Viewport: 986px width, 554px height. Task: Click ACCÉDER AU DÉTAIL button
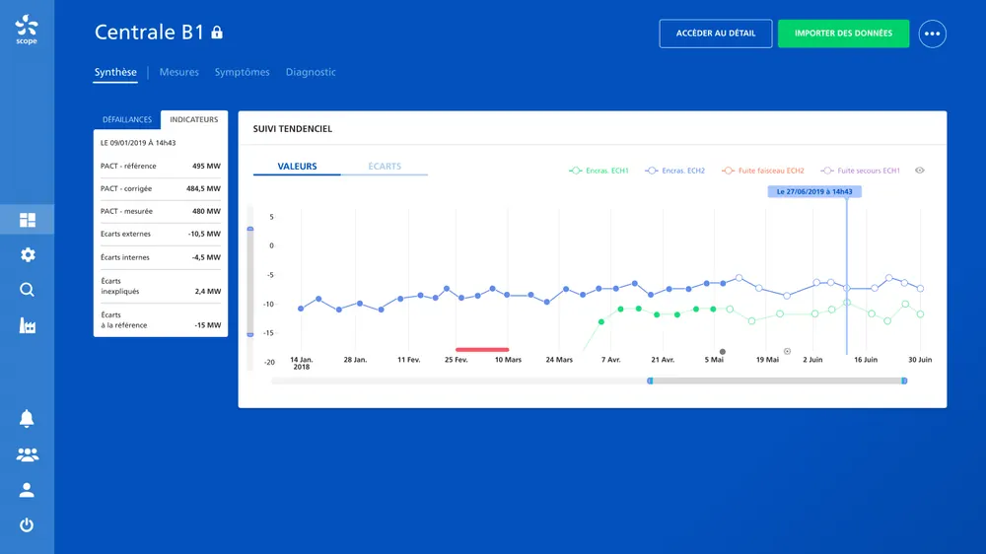(x=716, y=34)
